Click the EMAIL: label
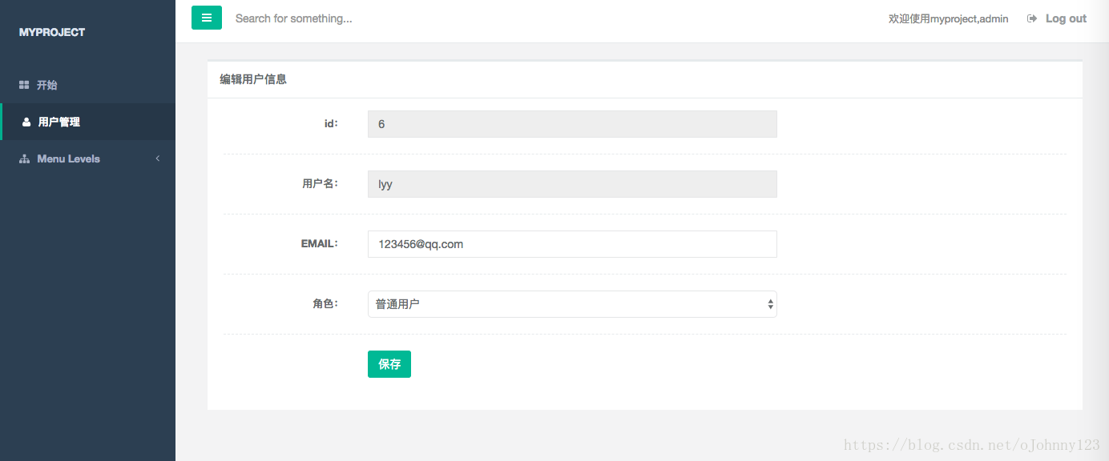The width and height of the screenshot is (1109, 461). 319,243
